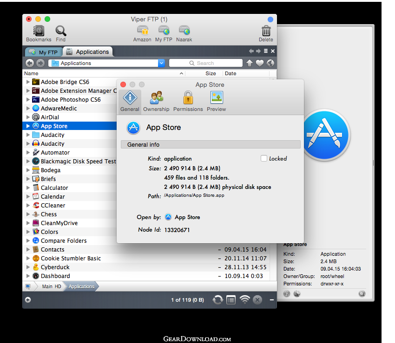Expand the Dashboard tree row

pos(28,276)
